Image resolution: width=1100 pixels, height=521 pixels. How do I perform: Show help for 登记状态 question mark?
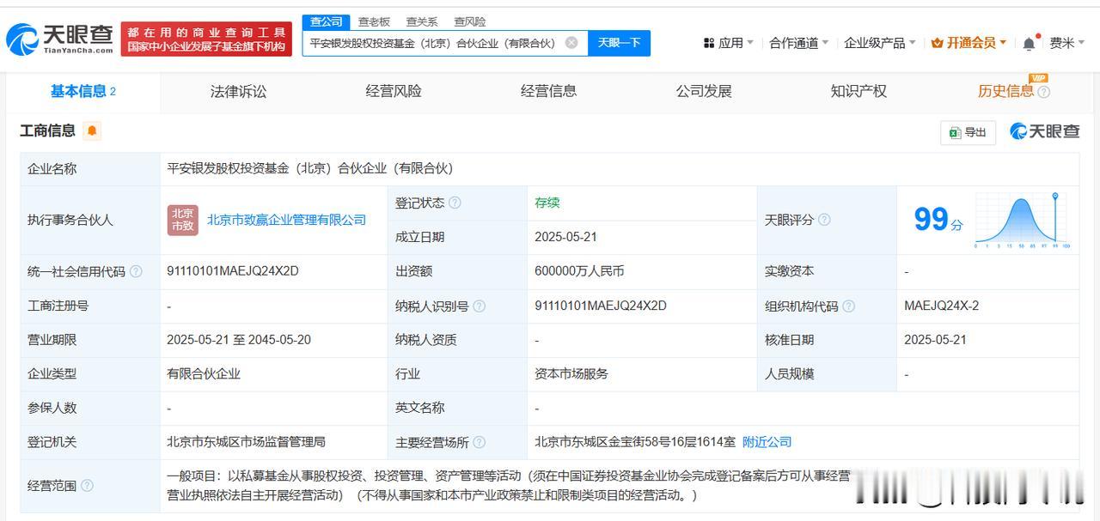(x=455, y=203)
